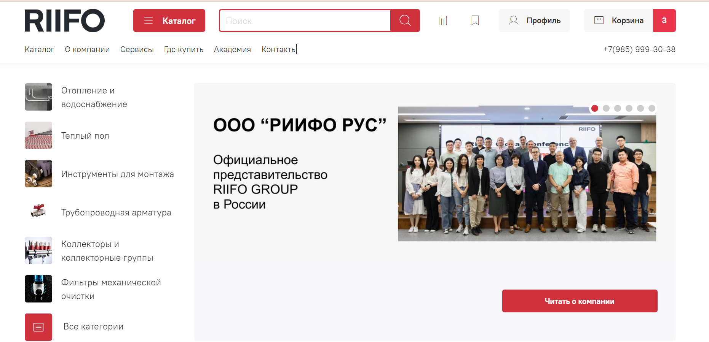Click Официальное представительство RIIFO GROUP text
Image resolution: width=709 pixels, height=342 pixels.
[x=270, y=182]
